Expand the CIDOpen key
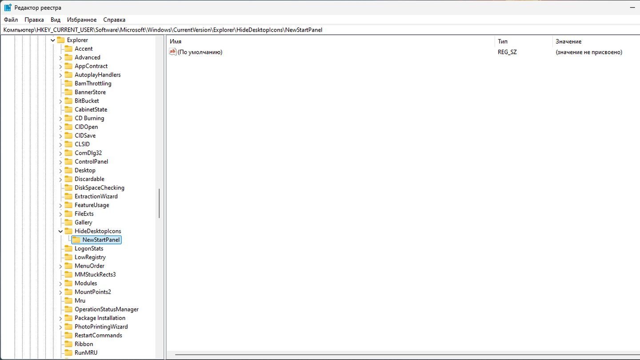 [60, 127]
